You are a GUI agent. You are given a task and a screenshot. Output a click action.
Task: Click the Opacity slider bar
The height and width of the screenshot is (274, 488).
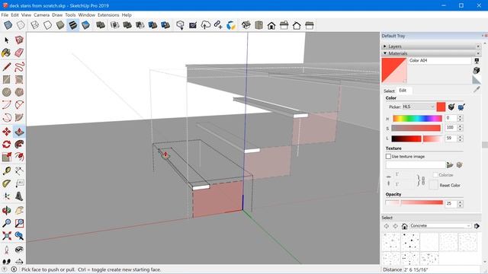tap(414, 202)
